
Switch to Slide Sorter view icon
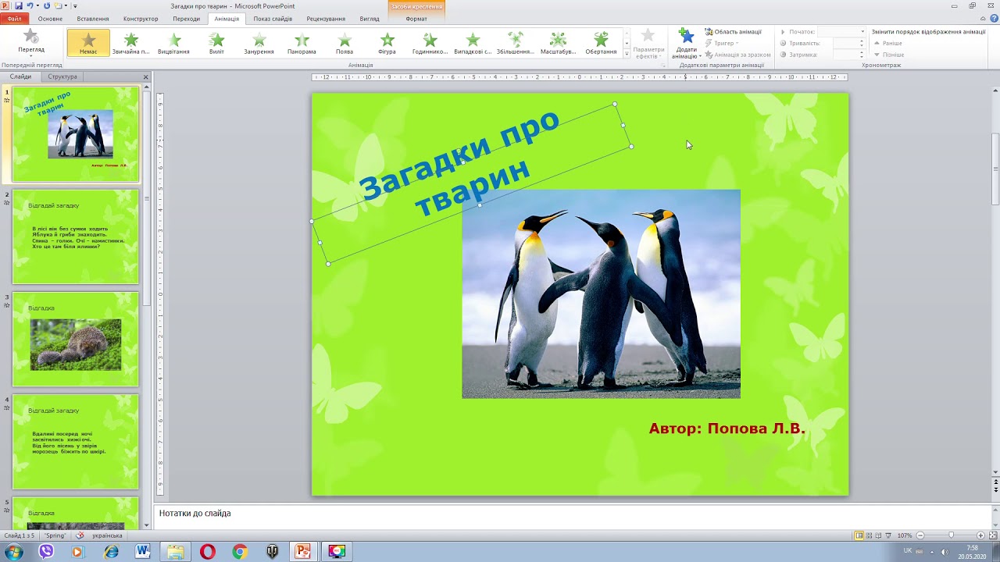[x=869, y=535]
